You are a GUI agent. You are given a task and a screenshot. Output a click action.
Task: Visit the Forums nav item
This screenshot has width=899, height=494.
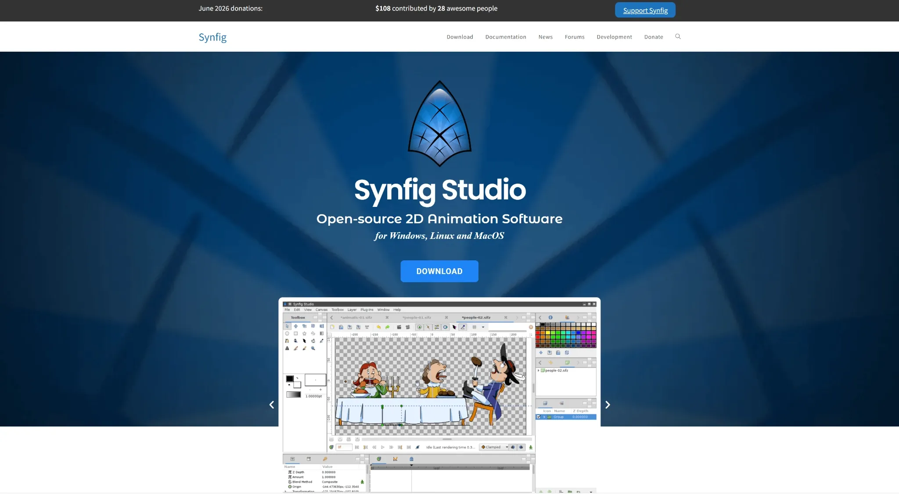[575, 37]
